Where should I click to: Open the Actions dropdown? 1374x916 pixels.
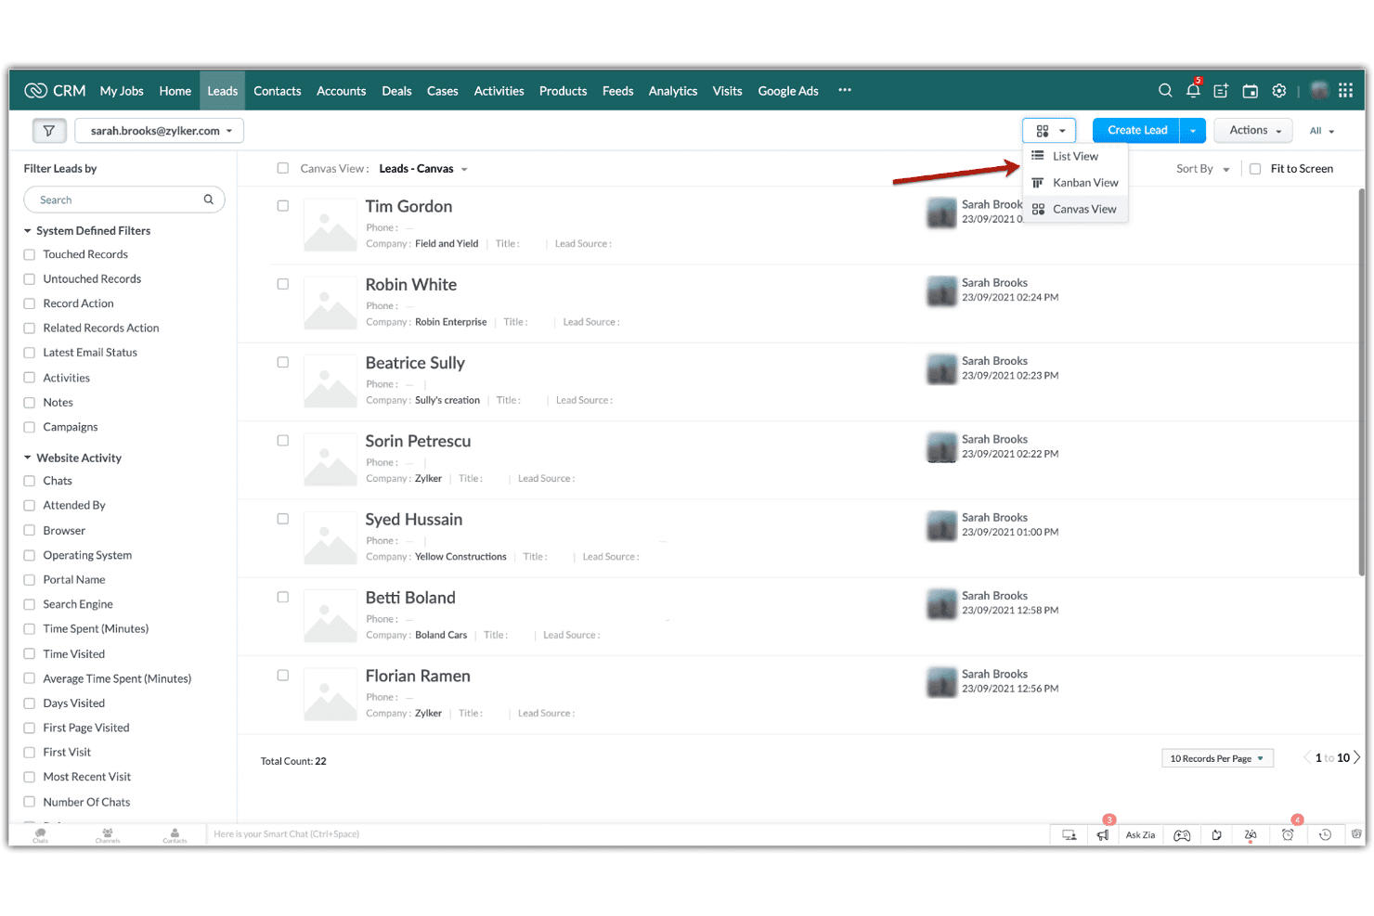pyautogui.click(x=1253, y=131)
